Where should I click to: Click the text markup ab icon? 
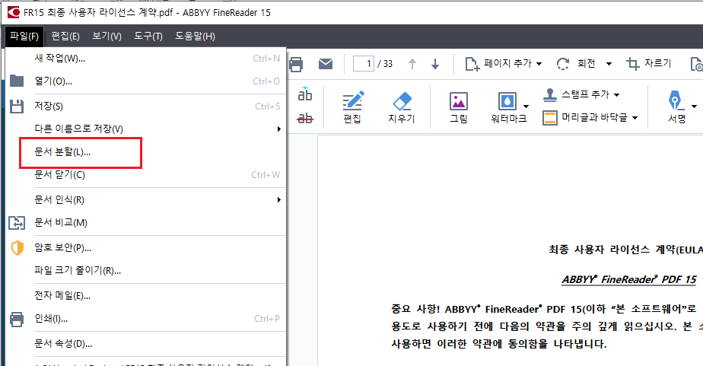(x=305, y=94)
